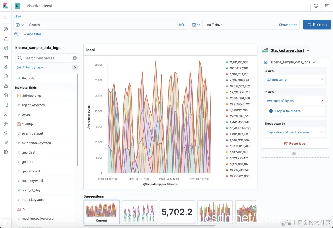Image resolution: width=333 pixels, height=228 pixels.
Task: Expand the side navigation arrow icon
Action: pyautogui.click(x=6, y=223)
